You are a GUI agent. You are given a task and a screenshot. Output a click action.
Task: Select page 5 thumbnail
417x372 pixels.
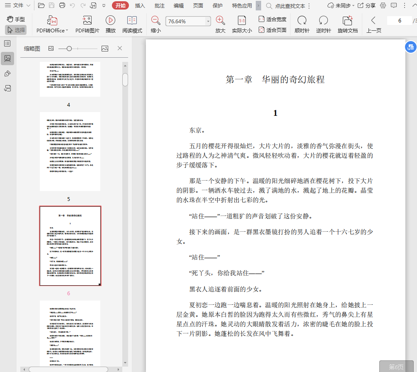pyautogui.click(x=70, y=152)
